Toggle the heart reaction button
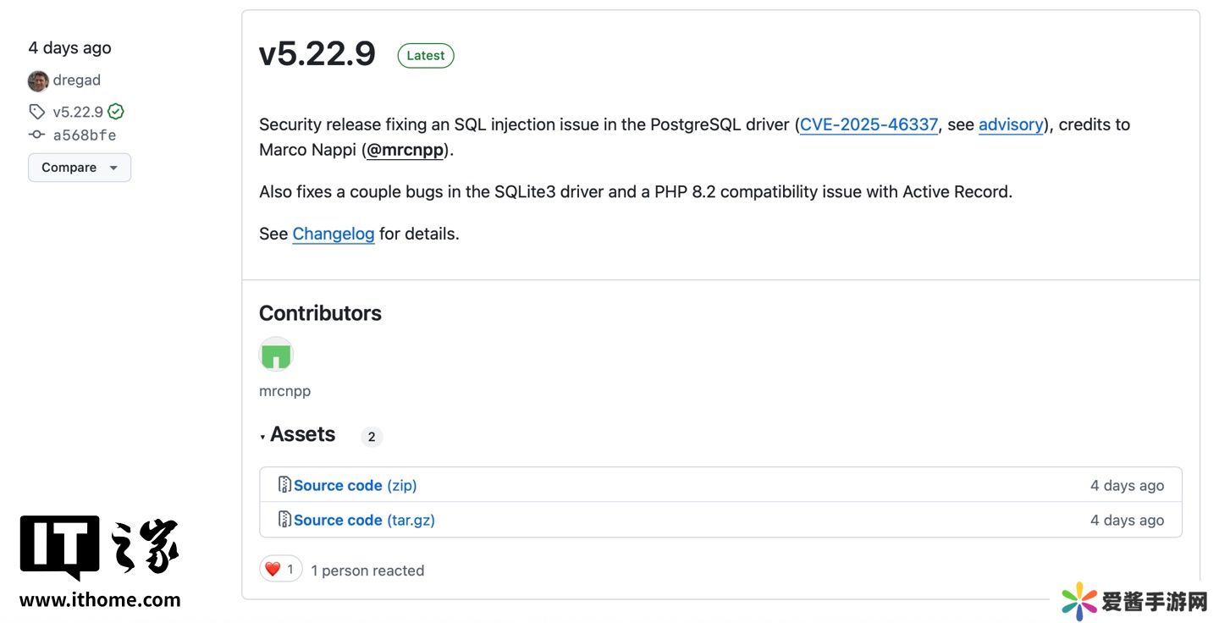The image size is (1219, 623). tap(280, 569)
